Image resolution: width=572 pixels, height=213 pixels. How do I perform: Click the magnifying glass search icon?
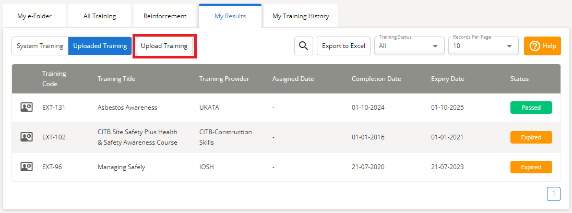click(x=303, y=46)
